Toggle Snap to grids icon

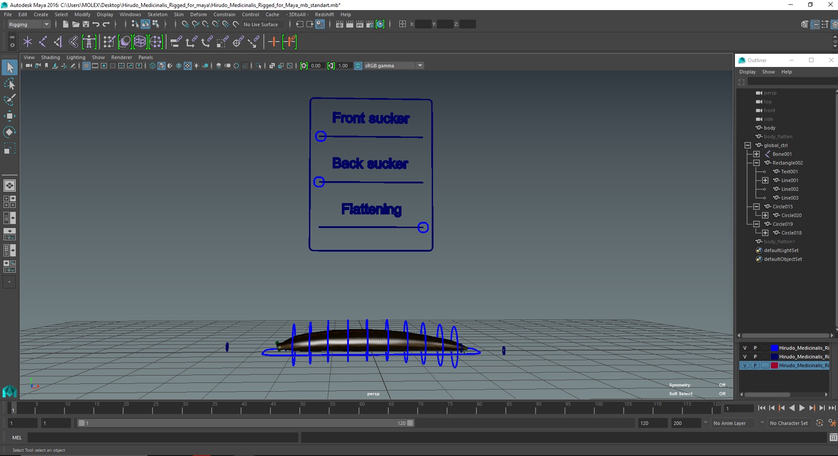185,25
